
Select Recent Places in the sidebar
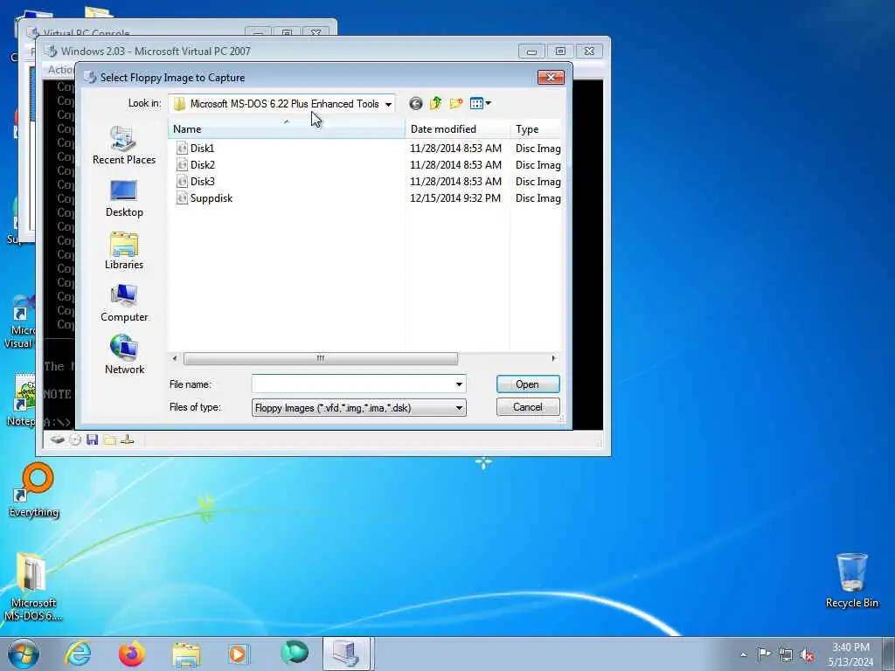(x=124, y=146)
